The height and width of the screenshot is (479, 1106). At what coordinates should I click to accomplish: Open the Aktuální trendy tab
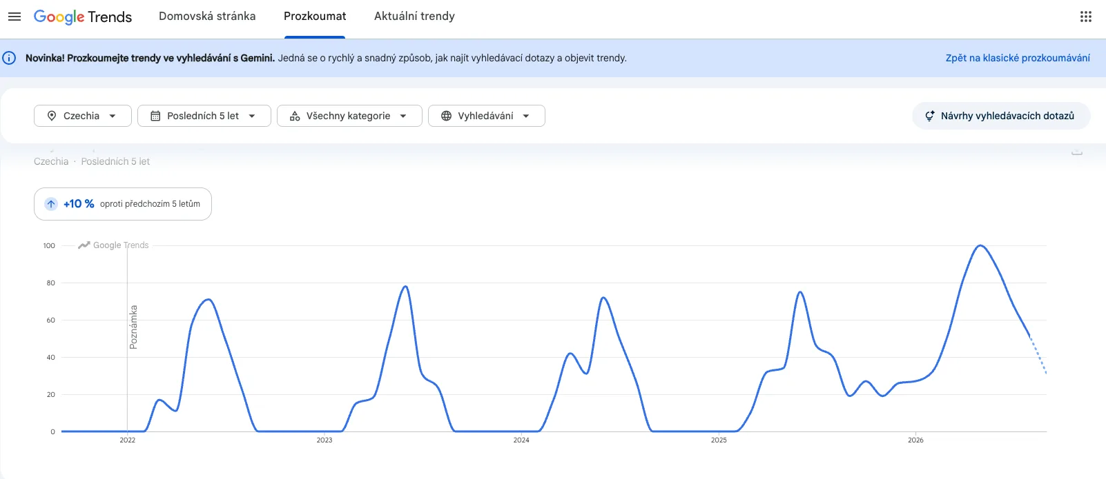coord(414,16)
